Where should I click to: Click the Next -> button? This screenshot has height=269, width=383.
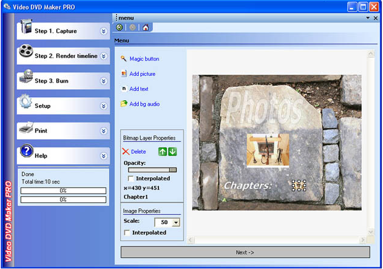245,252
